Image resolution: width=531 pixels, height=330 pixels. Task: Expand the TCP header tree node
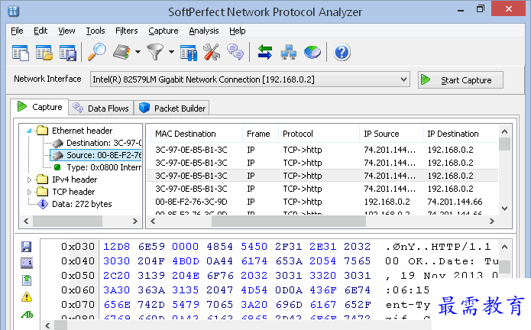click(30, 192)
